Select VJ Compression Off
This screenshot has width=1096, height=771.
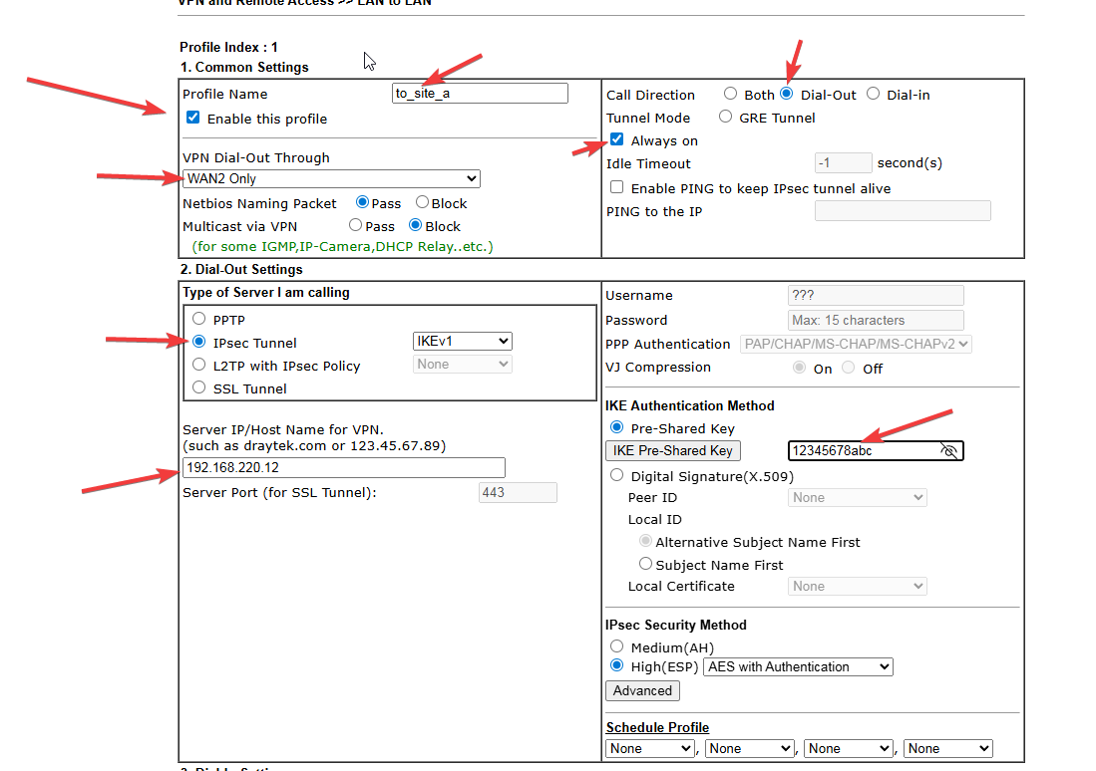[848, 368]
